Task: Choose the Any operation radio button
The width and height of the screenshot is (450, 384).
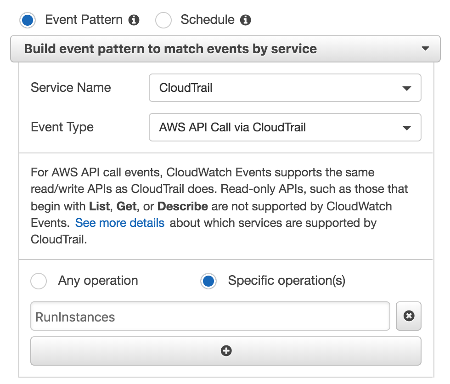Action: [39, 281]
